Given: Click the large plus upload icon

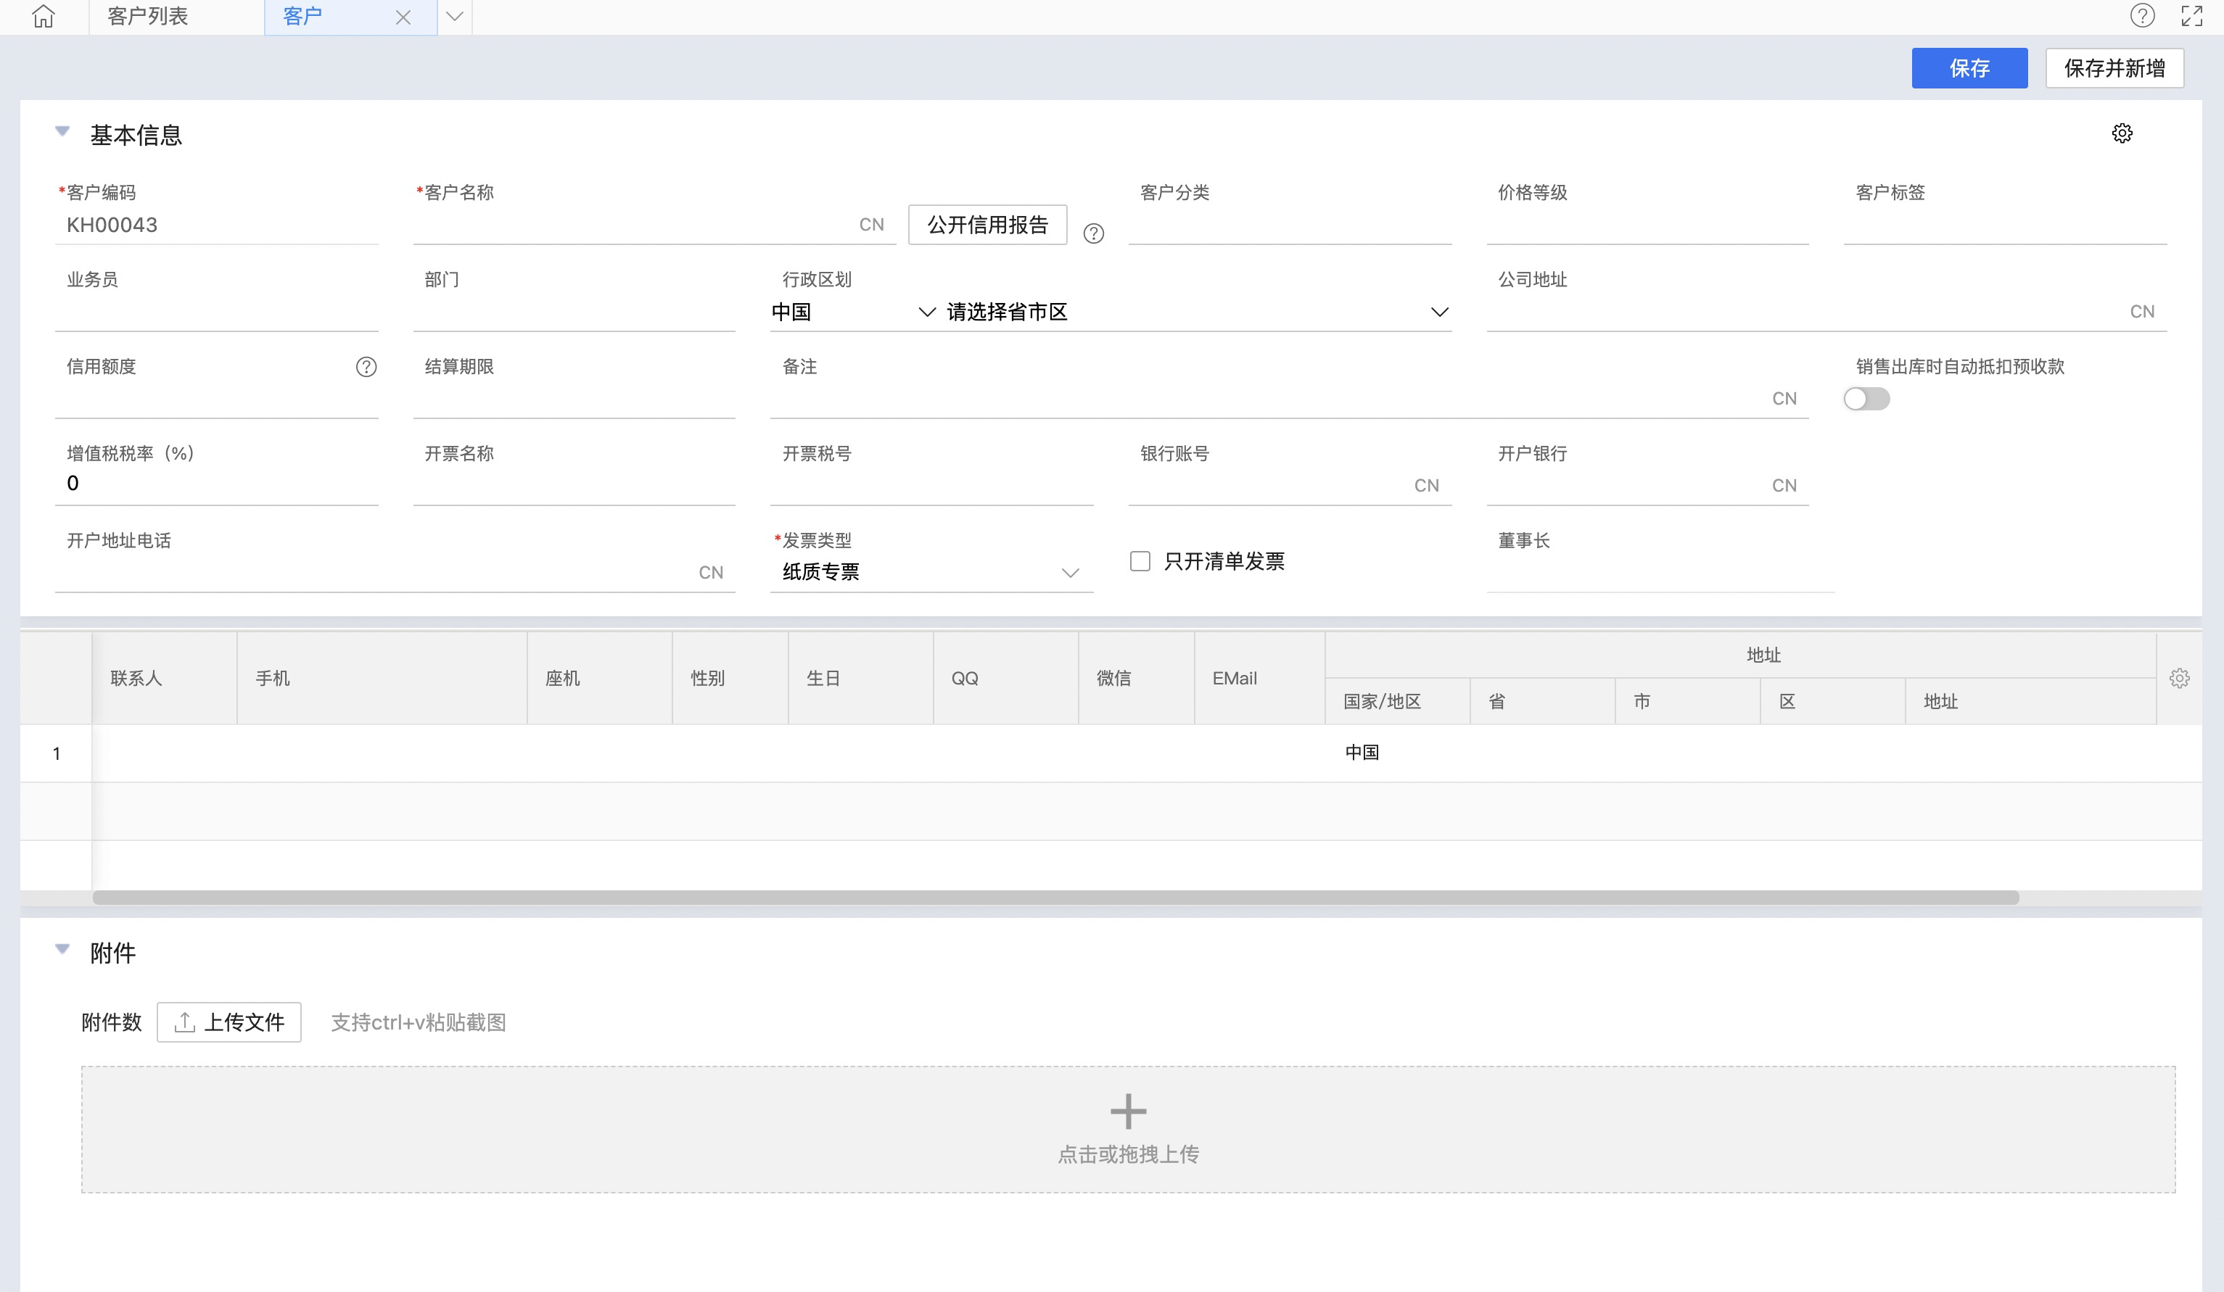Looking at the screenshot, I should point(1128,1111).
